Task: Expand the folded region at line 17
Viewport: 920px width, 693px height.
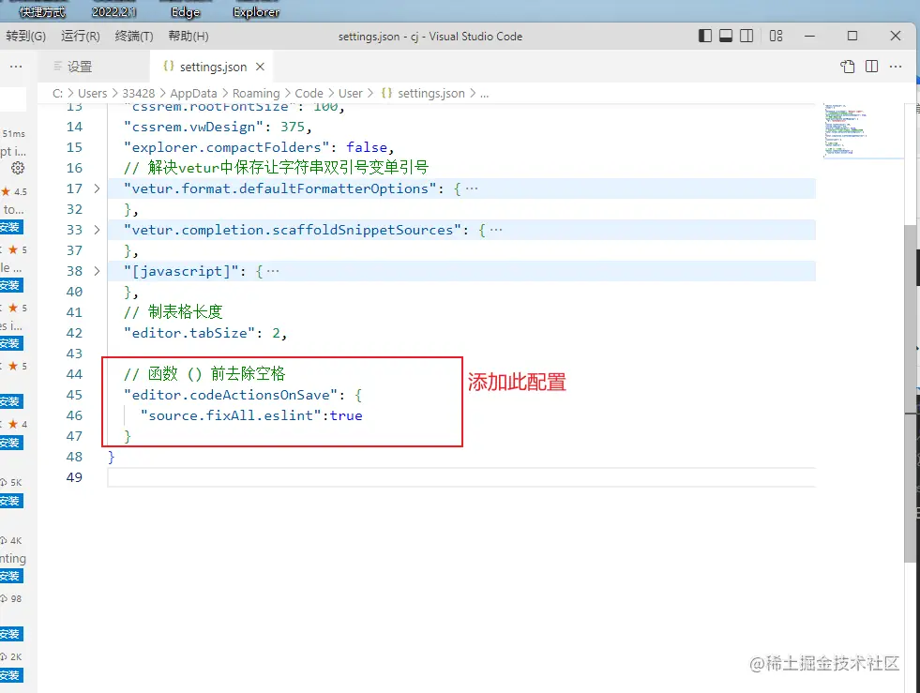Action: coord(97,188)
